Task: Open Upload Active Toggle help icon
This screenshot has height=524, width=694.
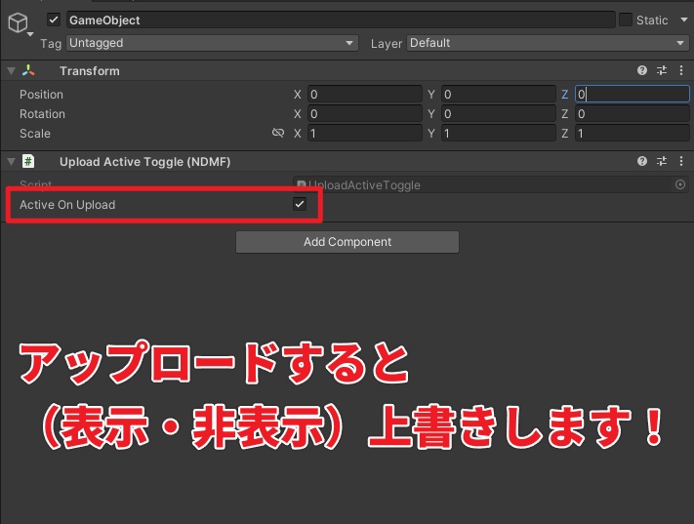Action: 641,161
